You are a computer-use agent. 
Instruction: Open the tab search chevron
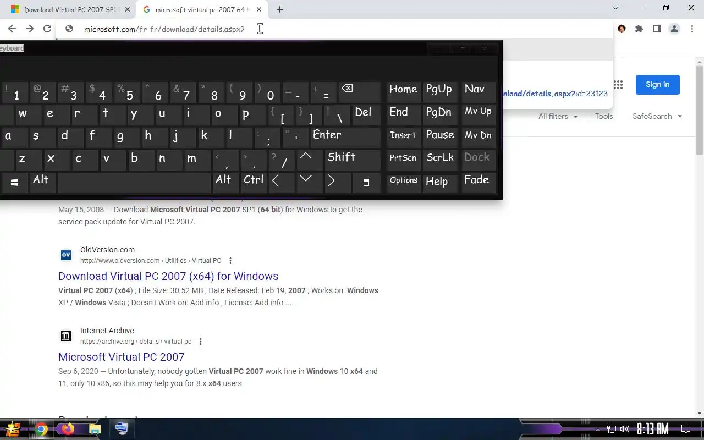point(615,8)
